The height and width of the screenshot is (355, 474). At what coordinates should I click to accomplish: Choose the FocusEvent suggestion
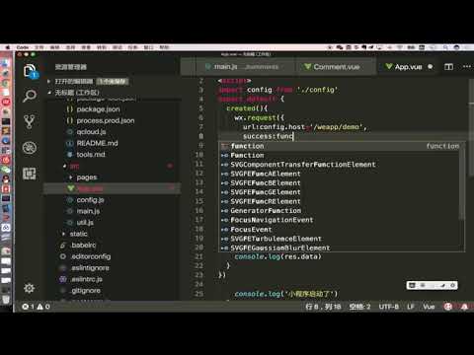340,230
